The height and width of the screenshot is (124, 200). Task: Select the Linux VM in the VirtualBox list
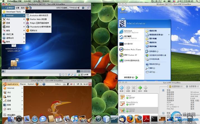138,97
